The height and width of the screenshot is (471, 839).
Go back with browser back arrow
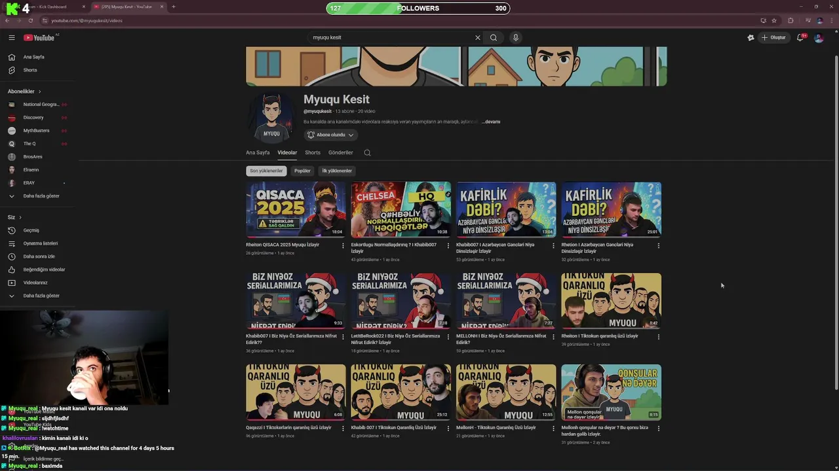pyautogui.click(x=7, y=20)
